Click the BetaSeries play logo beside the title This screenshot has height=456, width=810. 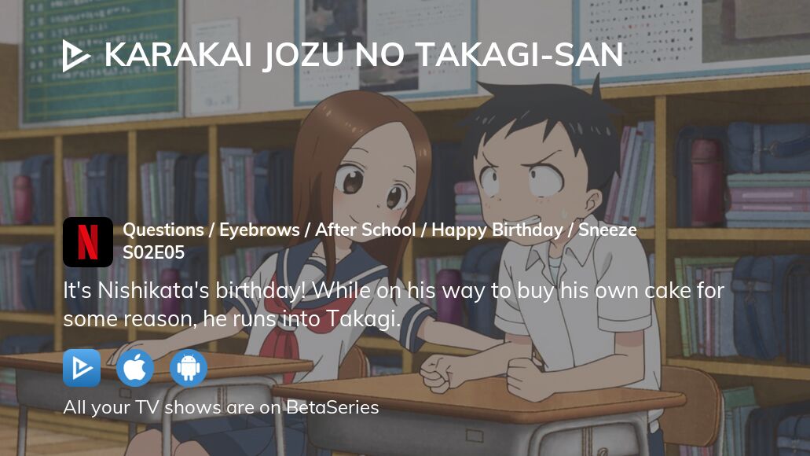(x=76, y=55)
